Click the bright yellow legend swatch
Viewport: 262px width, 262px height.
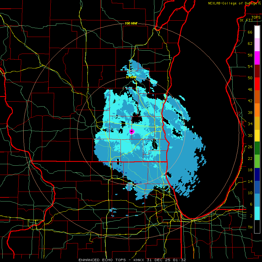pos(257,136)
